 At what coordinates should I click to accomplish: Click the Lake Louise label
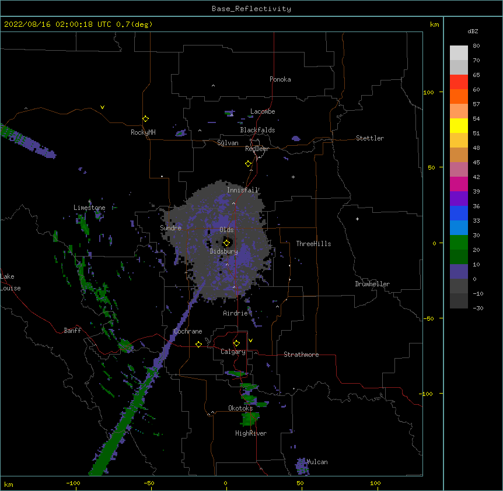click(x=11, y=282)
